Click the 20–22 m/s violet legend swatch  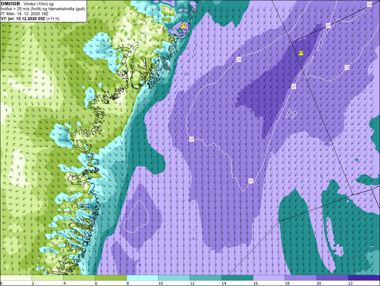click(332, 278)
